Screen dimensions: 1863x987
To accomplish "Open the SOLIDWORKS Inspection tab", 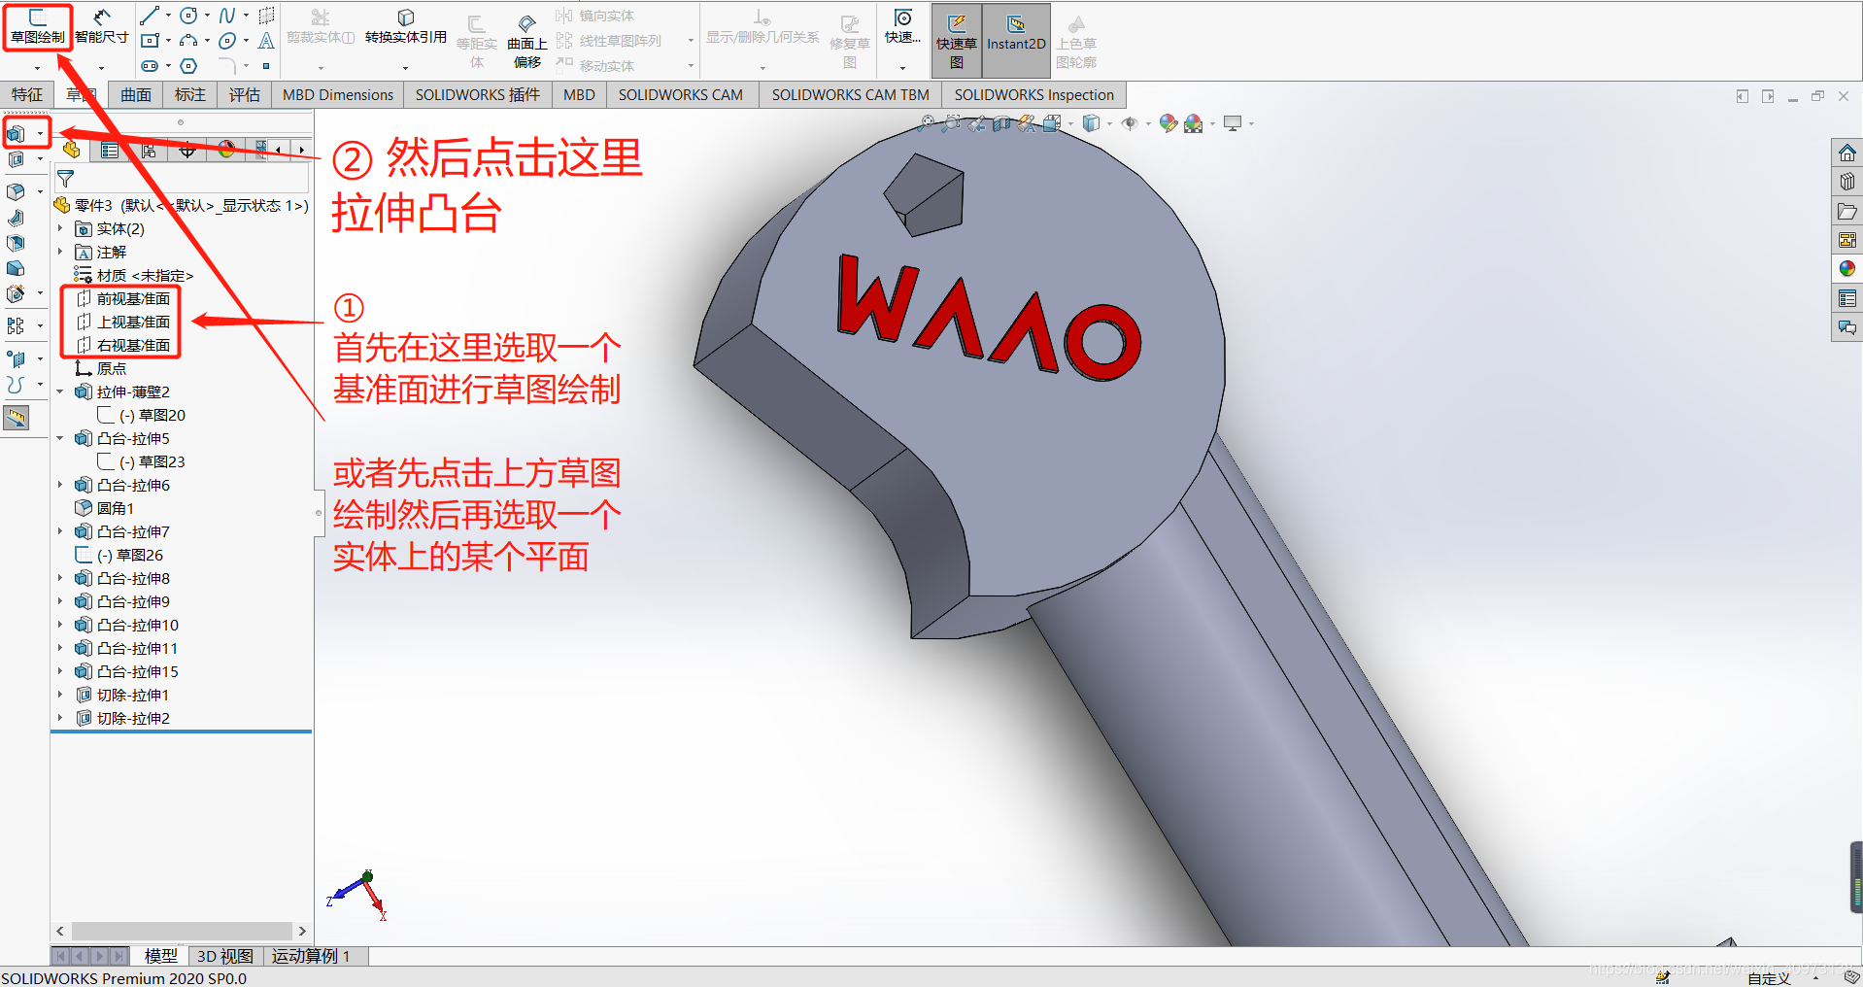I will 1033,94.
